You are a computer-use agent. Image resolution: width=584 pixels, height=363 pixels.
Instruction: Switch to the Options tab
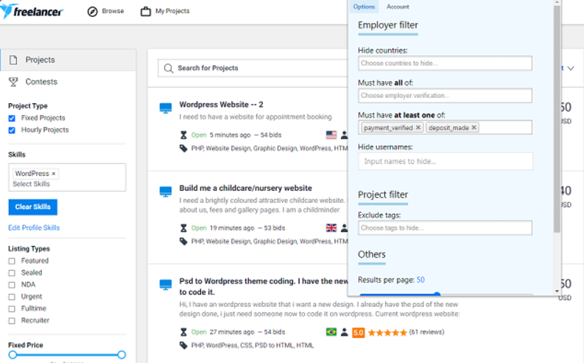click(364, 7)
